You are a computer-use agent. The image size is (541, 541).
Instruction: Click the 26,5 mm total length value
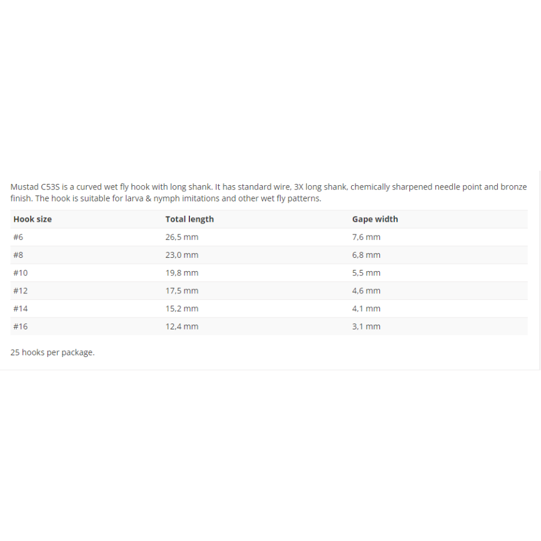point(182,237)
